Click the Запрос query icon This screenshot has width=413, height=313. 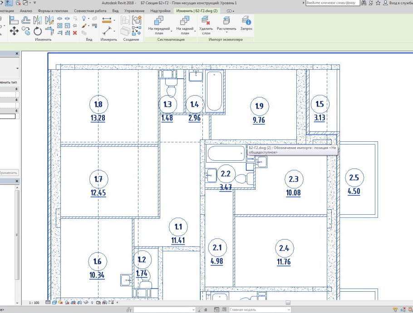click(246, 25)
